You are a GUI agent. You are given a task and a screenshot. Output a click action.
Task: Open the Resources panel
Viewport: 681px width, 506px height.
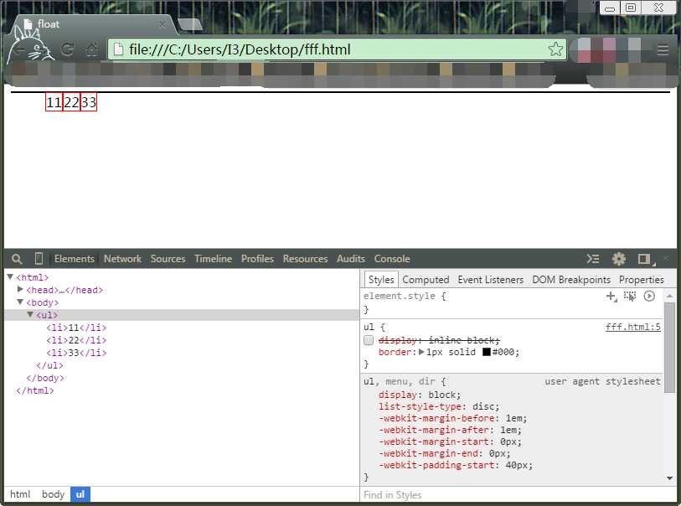pyautogui.click(x=306, y=259)
